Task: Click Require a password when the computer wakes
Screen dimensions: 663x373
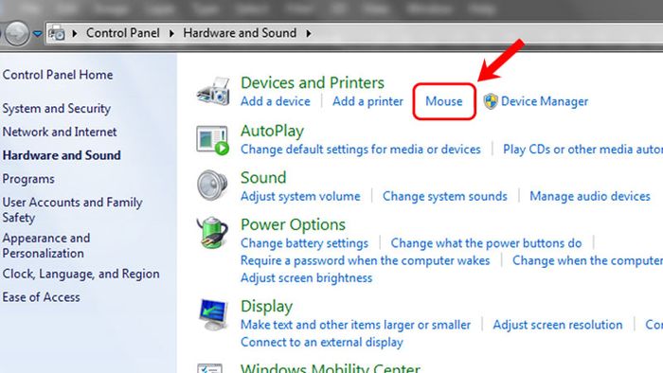Action: pyautogui.click(x=366, y=260)
